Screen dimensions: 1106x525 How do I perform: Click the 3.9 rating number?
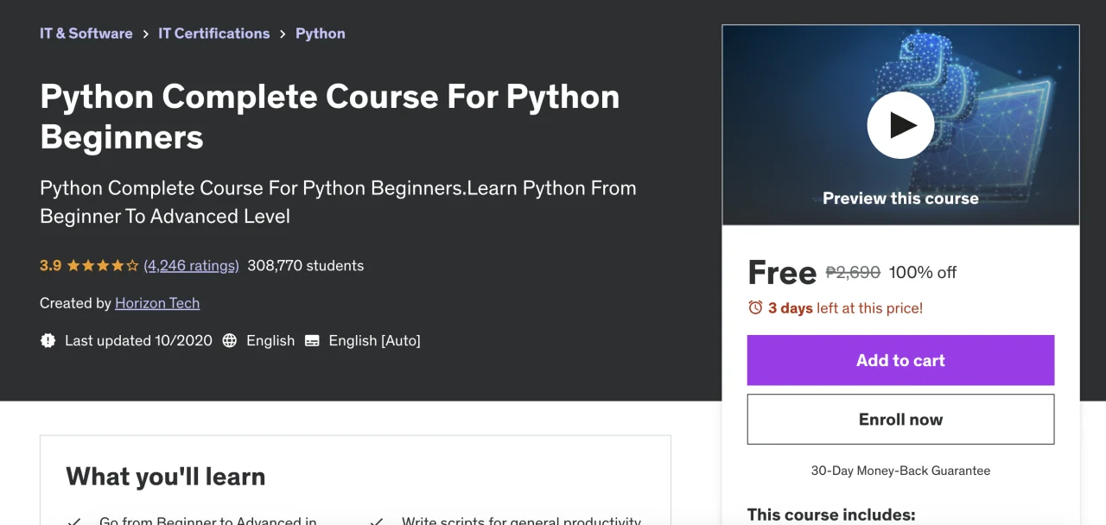point(50,266)
